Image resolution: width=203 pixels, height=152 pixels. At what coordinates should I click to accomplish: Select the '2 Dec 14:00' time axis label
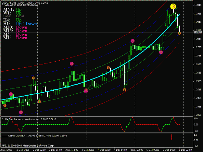(x=23, y=150)
